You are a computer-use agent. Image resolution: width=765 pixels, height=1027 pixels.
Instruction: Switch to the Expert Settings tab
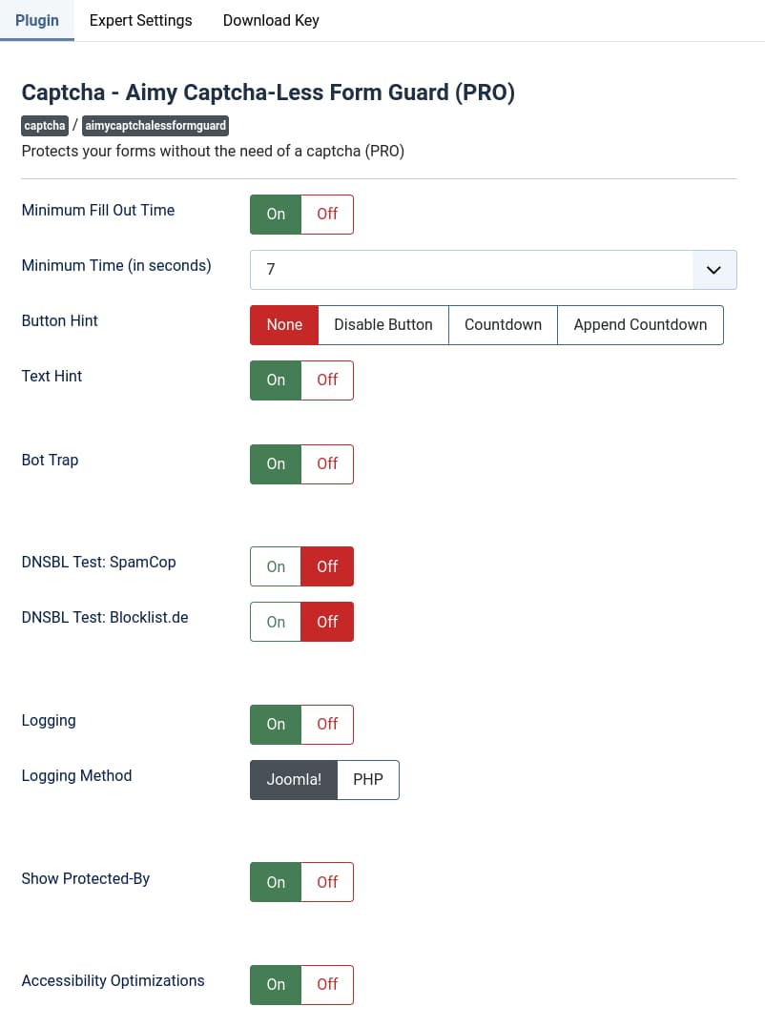pos(140,20)
